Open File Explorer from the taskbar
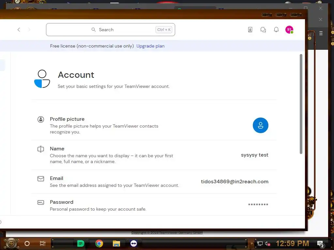Image resolution: width=334 pixels, height=250 pixels. [116, 243]
